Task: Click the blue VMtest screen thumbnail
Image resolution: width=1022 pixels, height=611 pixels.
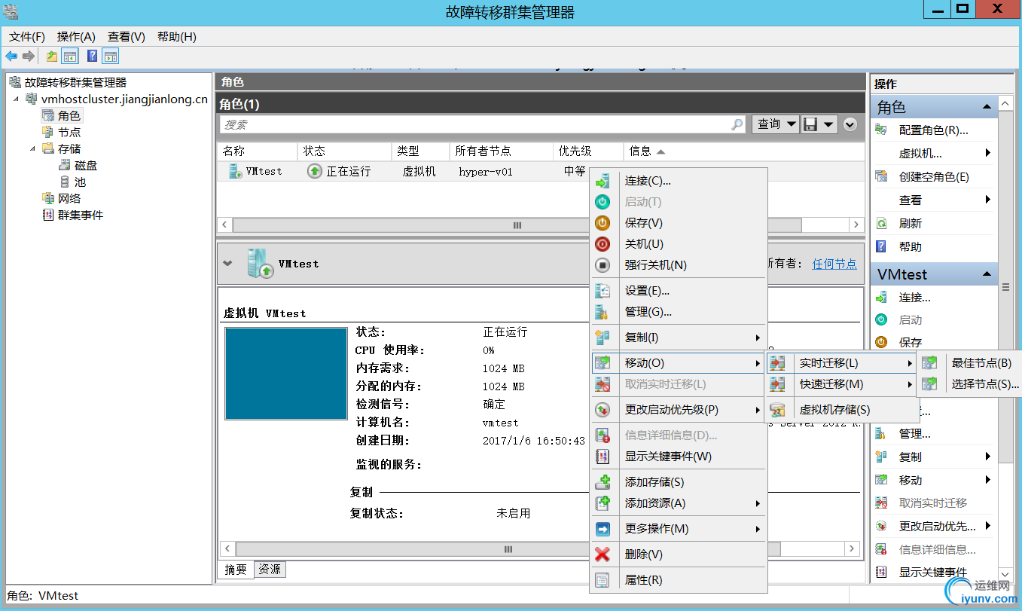Action: [286, 373]
